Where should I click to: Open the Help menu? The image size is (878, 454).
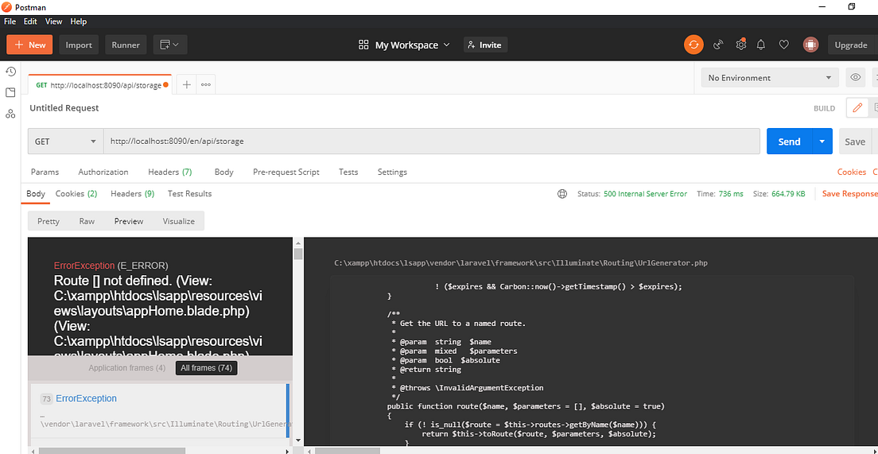point(79,21)
